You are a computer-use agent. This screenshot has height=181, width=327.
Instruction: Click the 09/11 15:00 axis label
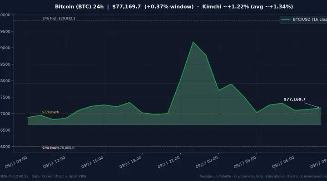pos(92,162)
